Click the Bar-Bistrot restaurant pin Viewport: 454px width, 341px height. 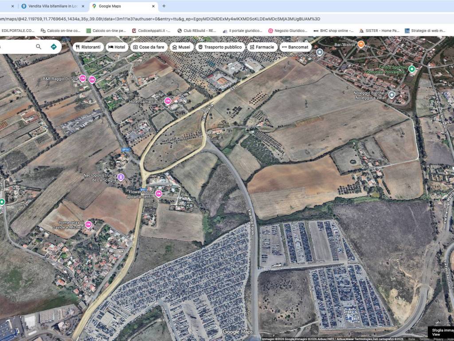pos(361,44)
